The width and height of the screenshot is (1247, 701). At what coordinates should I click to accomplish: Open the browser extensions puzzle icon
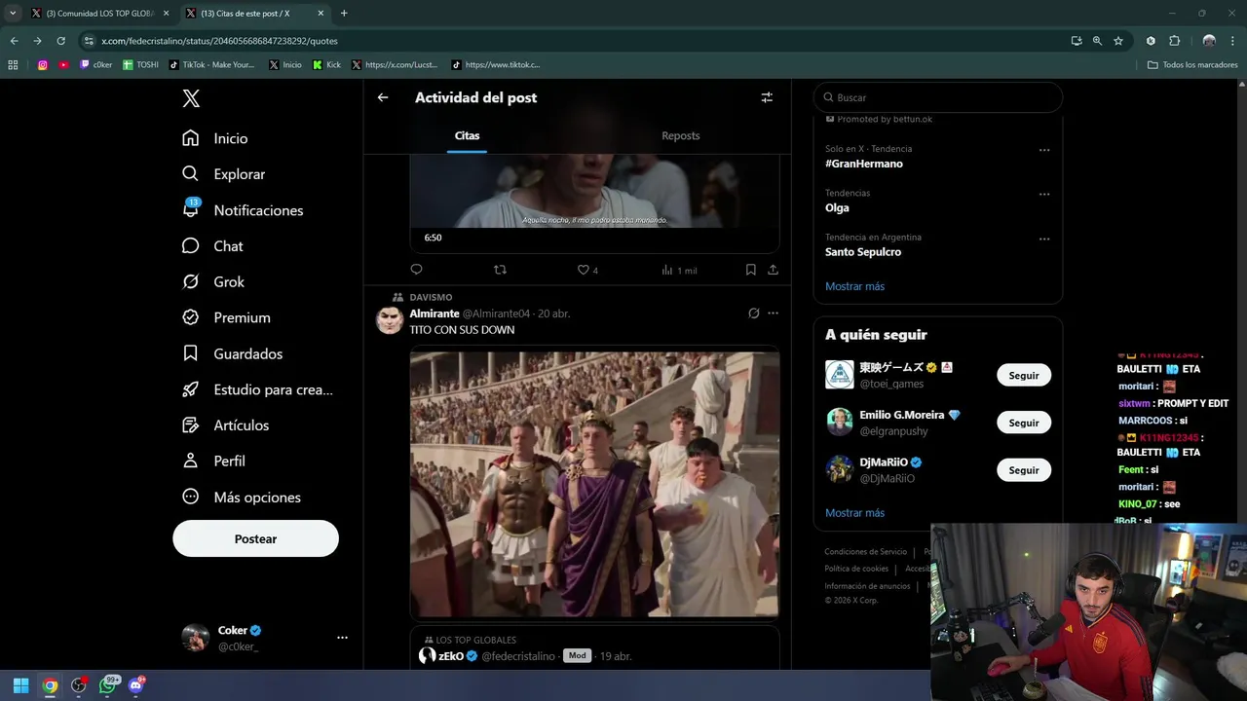click(1174, 41)
